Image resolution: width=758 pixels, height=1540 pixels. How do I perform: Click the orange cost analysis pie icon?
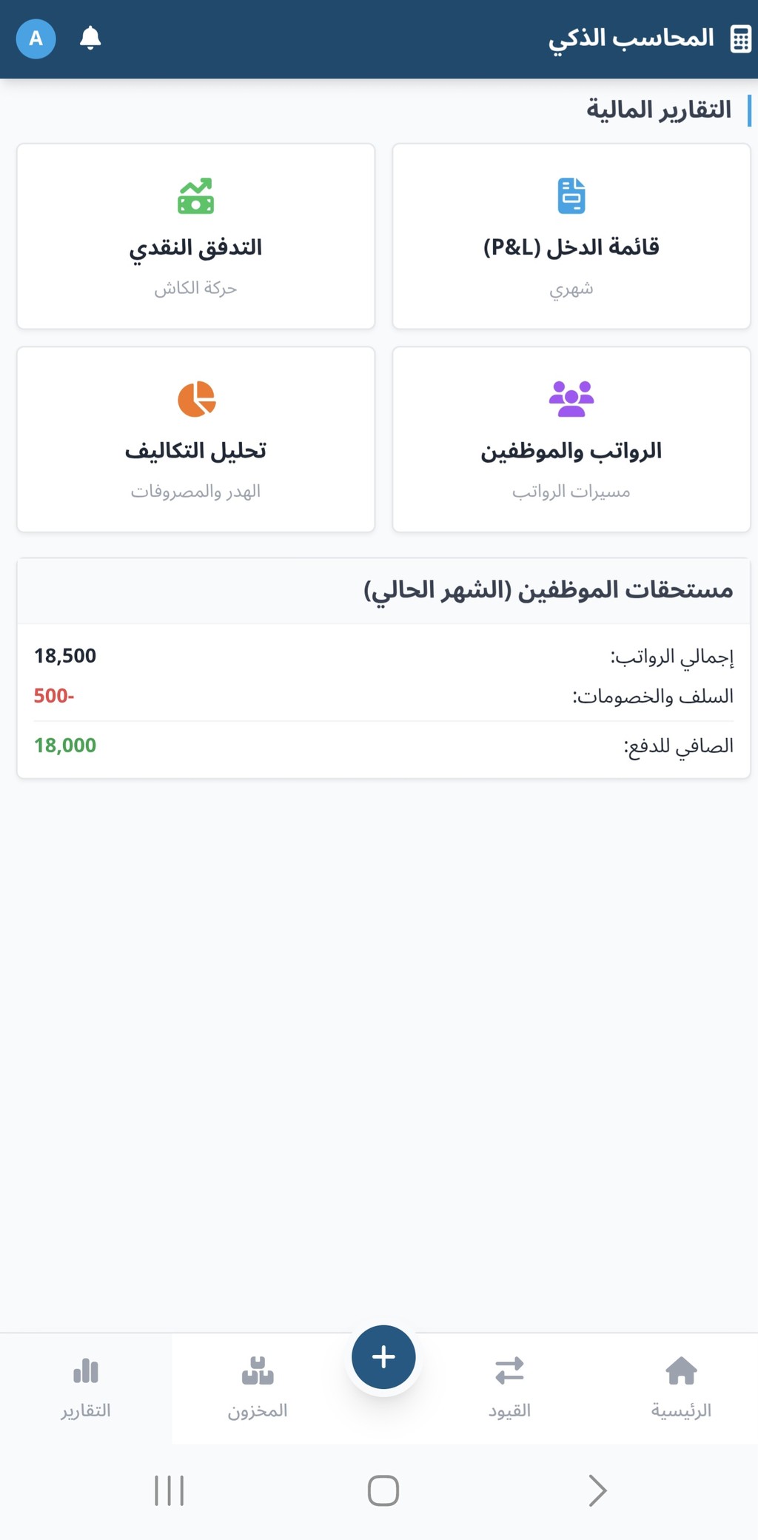tap(196, 399)
